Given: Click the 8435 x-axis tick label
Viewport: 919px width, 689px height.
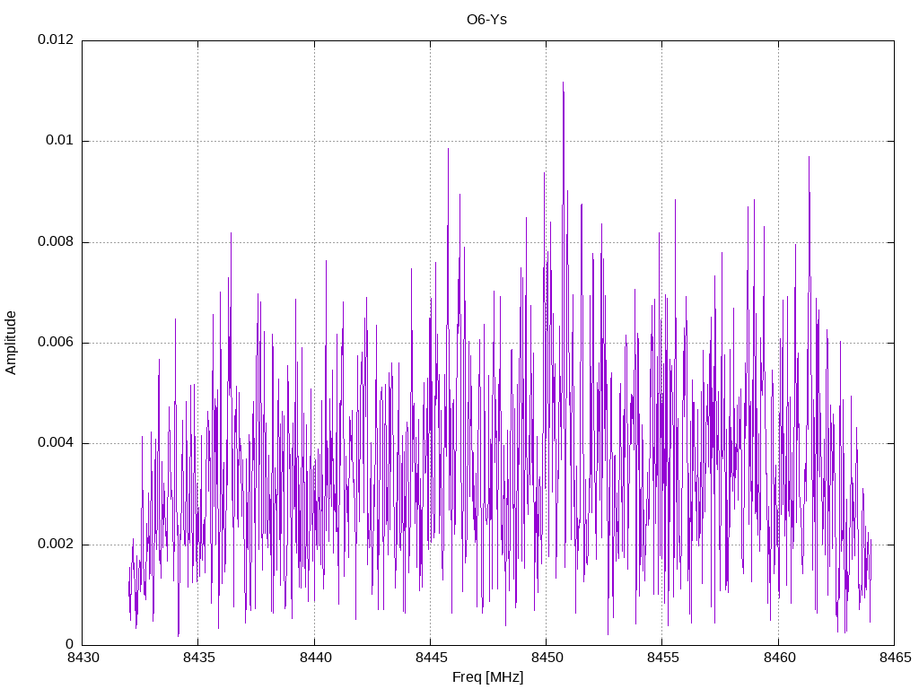Looking at the screenshot, I should click(x=199, y=658).
